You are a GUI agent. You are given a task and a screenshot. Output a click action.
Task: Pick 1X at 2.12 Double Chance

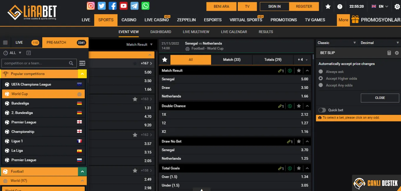click(235, 115)
